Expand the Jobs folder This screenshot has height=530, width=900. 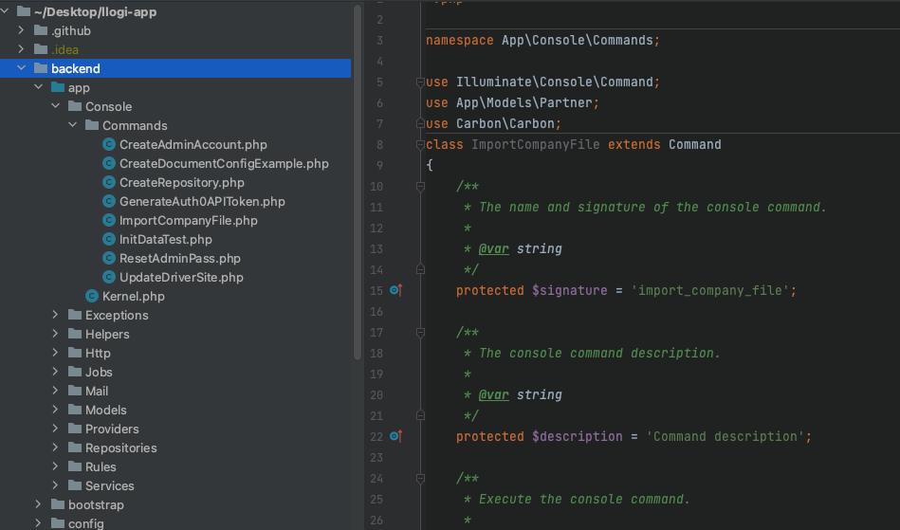[55, 371]
